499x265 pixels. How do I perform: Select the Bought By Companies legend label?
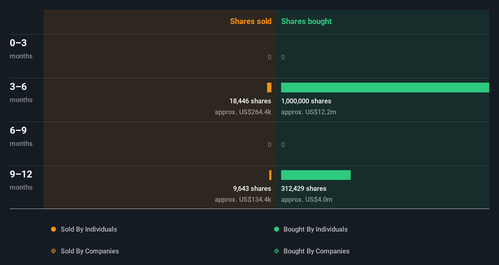pos(316,251)
